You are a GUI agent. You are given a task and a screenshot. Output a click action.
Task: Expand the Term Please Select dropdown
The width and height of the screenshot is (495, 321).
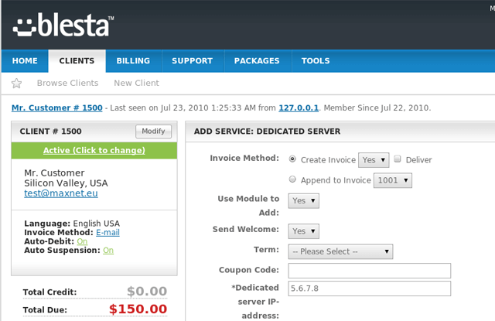tap(340, 251)
